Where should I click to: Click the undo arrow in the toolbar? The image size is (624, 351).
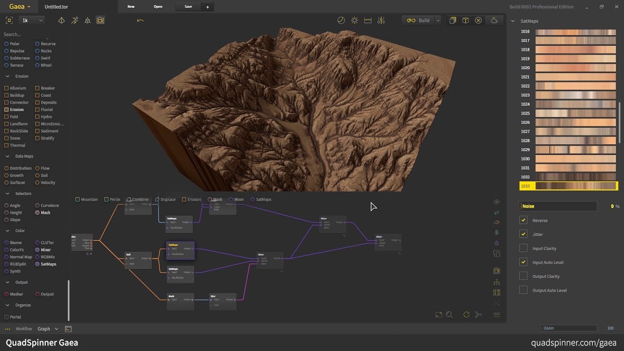140,20
